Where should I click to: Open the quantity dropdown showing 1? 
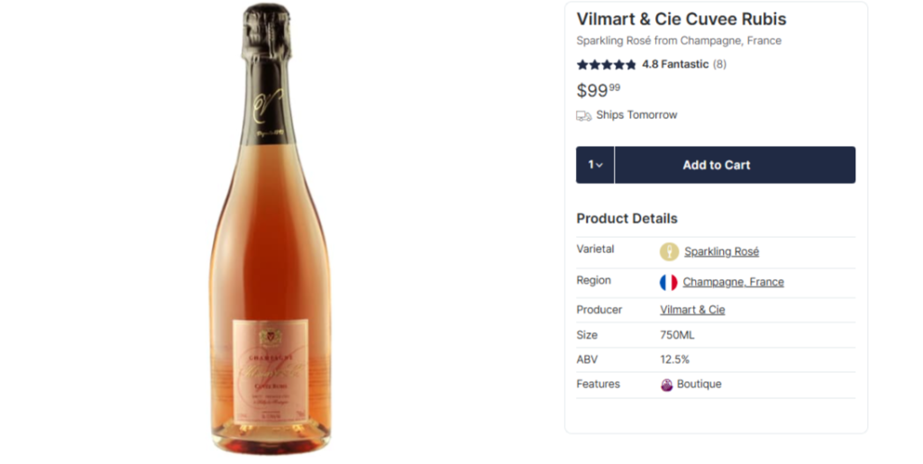pos(595,165)
